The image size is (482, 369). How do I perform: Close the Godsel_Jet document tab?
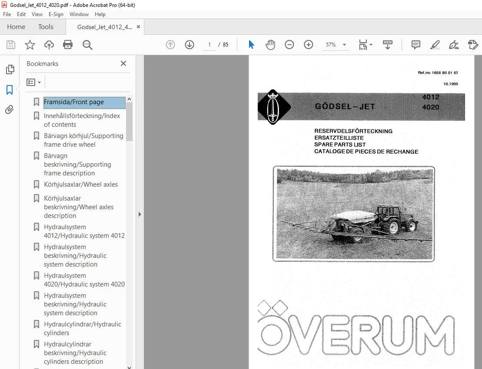click(x=138, y=27)
